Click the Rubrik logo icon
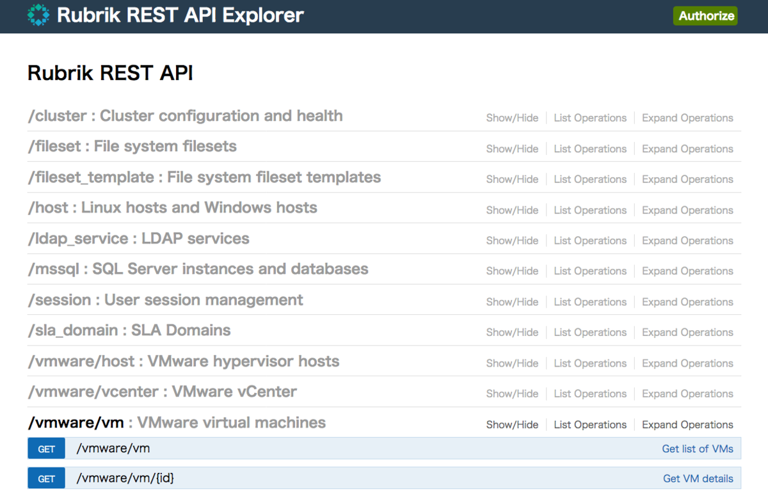Viewport: 768px width, 494px height. coord(38,15)
